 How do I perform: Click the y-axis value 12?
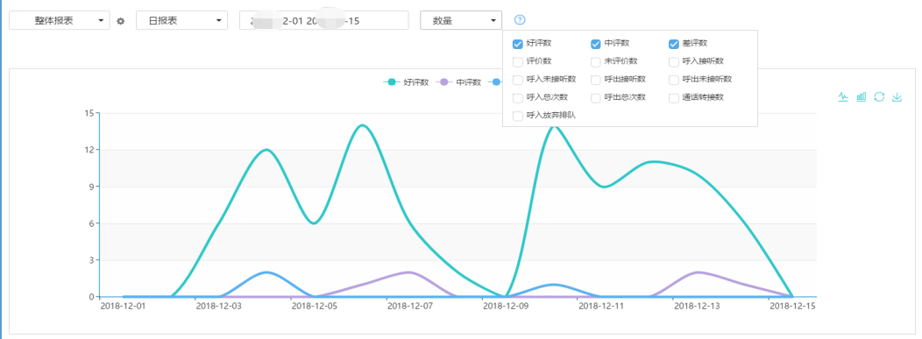click(x=89, y=150)
